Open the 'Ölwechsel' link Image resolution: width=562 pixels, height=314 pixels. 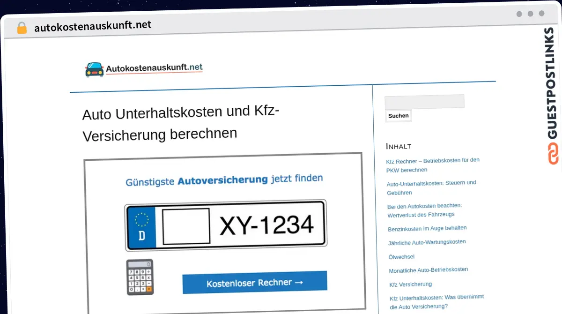click(x=401, y=257)
